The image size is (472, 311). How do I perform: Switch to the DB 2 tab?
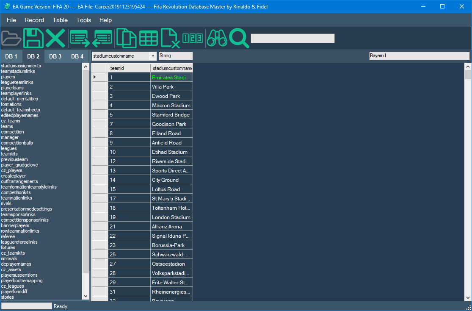pos(33,56)
